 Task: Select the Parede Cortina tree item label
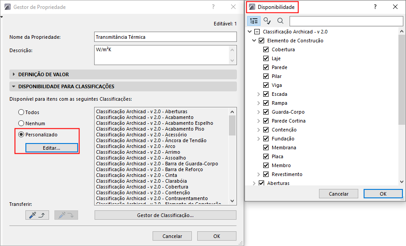289,121
